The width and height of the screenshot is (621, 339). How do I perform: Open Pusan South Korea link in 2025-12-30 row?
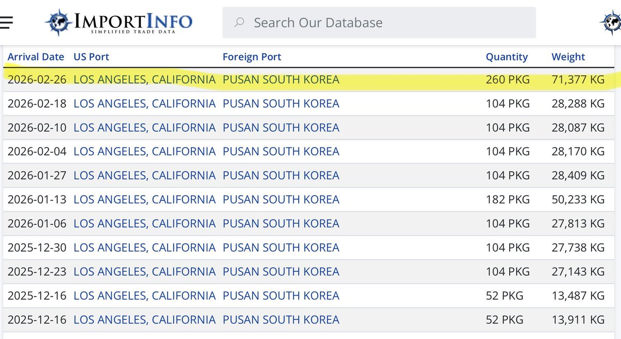[281, 248]
